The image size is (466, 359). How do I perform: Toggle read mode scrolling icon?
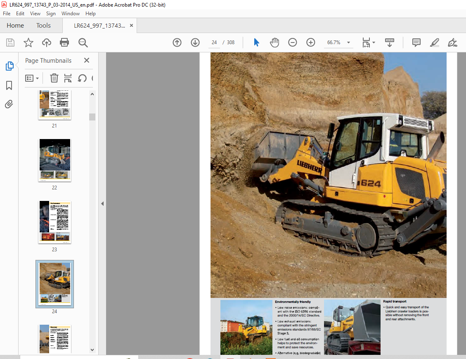(389, 43)
